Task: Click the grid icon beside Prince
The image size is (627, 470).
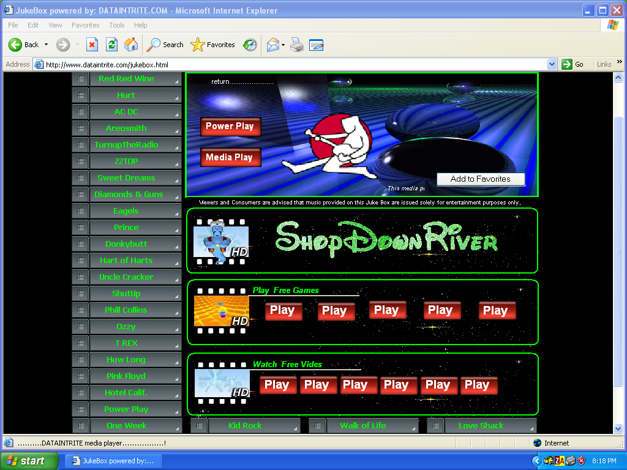Action: (x=80, y=228)
